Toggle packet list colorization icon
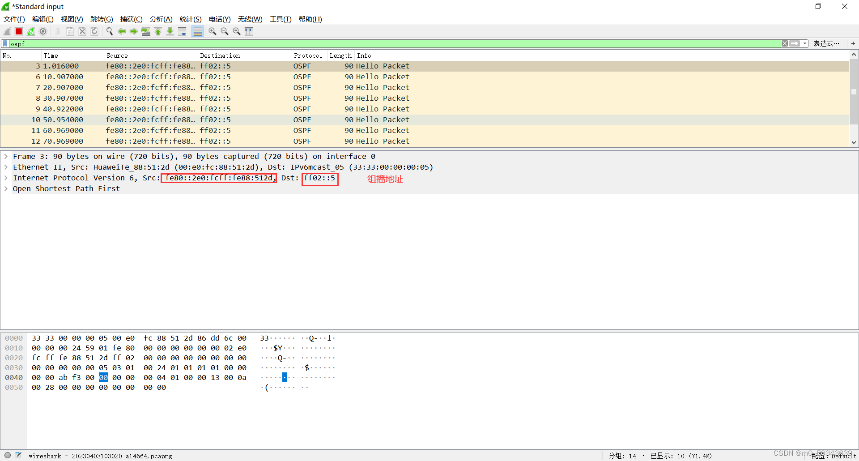Screen dimensions: 859x461 [197, 31]
